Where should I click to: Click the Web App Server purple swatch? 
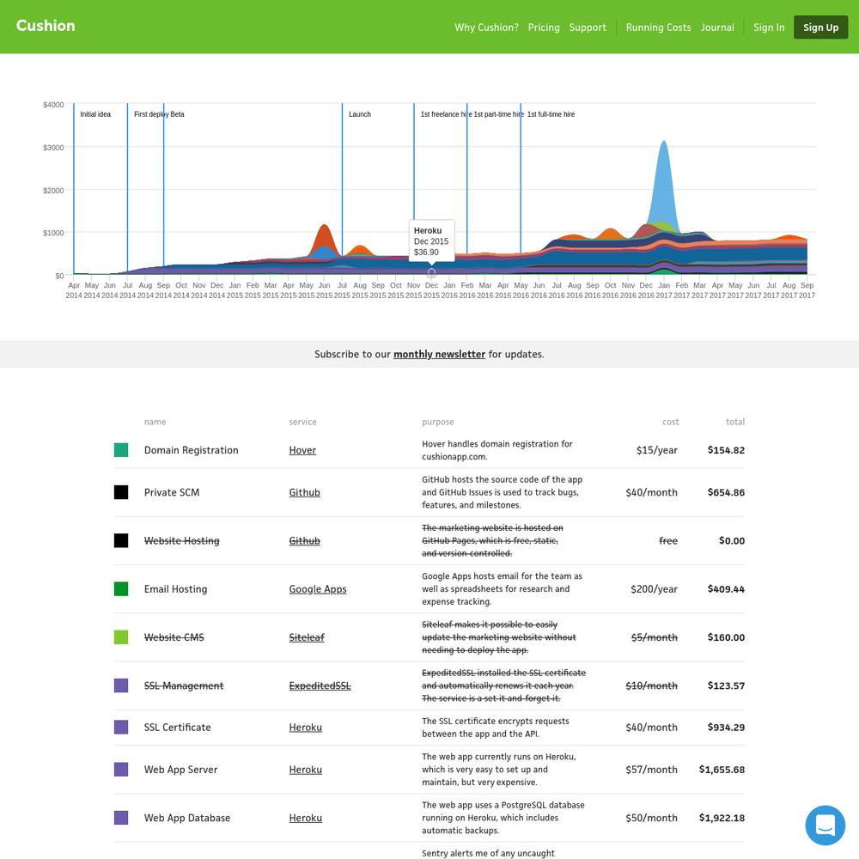pyautogui.click(x=121, y=770)
